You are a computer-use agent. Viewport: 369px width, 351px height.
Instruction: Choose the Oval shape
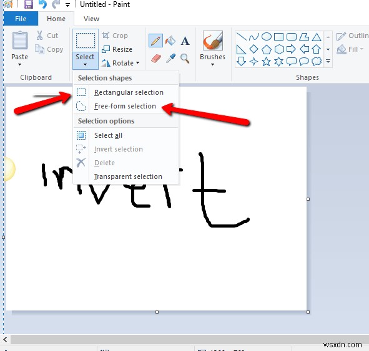click(x=267, y=37)
